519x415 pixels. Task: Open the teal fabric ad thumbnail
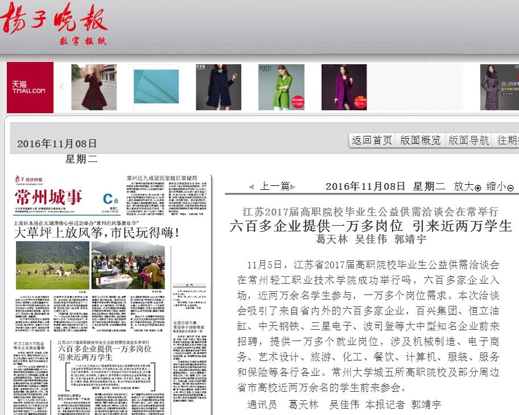156,87
